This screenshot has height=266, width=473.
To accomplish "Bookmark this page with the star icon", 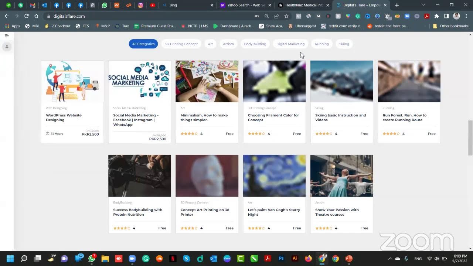I will pyautogui.click(x=286, y=16).
